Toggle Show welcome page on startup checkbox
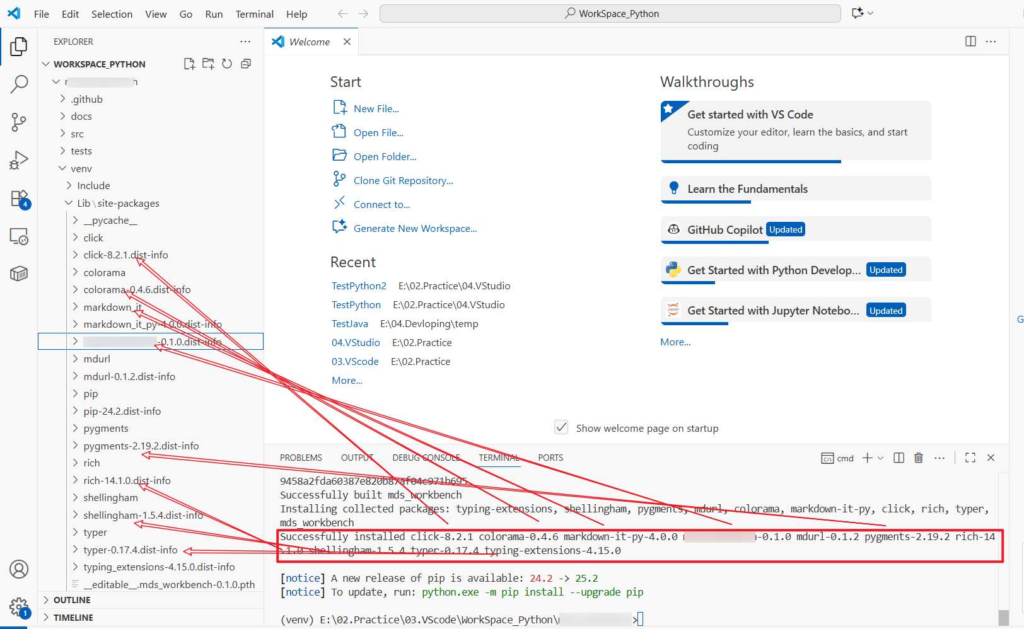Image resolution: width=1024 pixels, height=629 pixels. coord(561,427)
